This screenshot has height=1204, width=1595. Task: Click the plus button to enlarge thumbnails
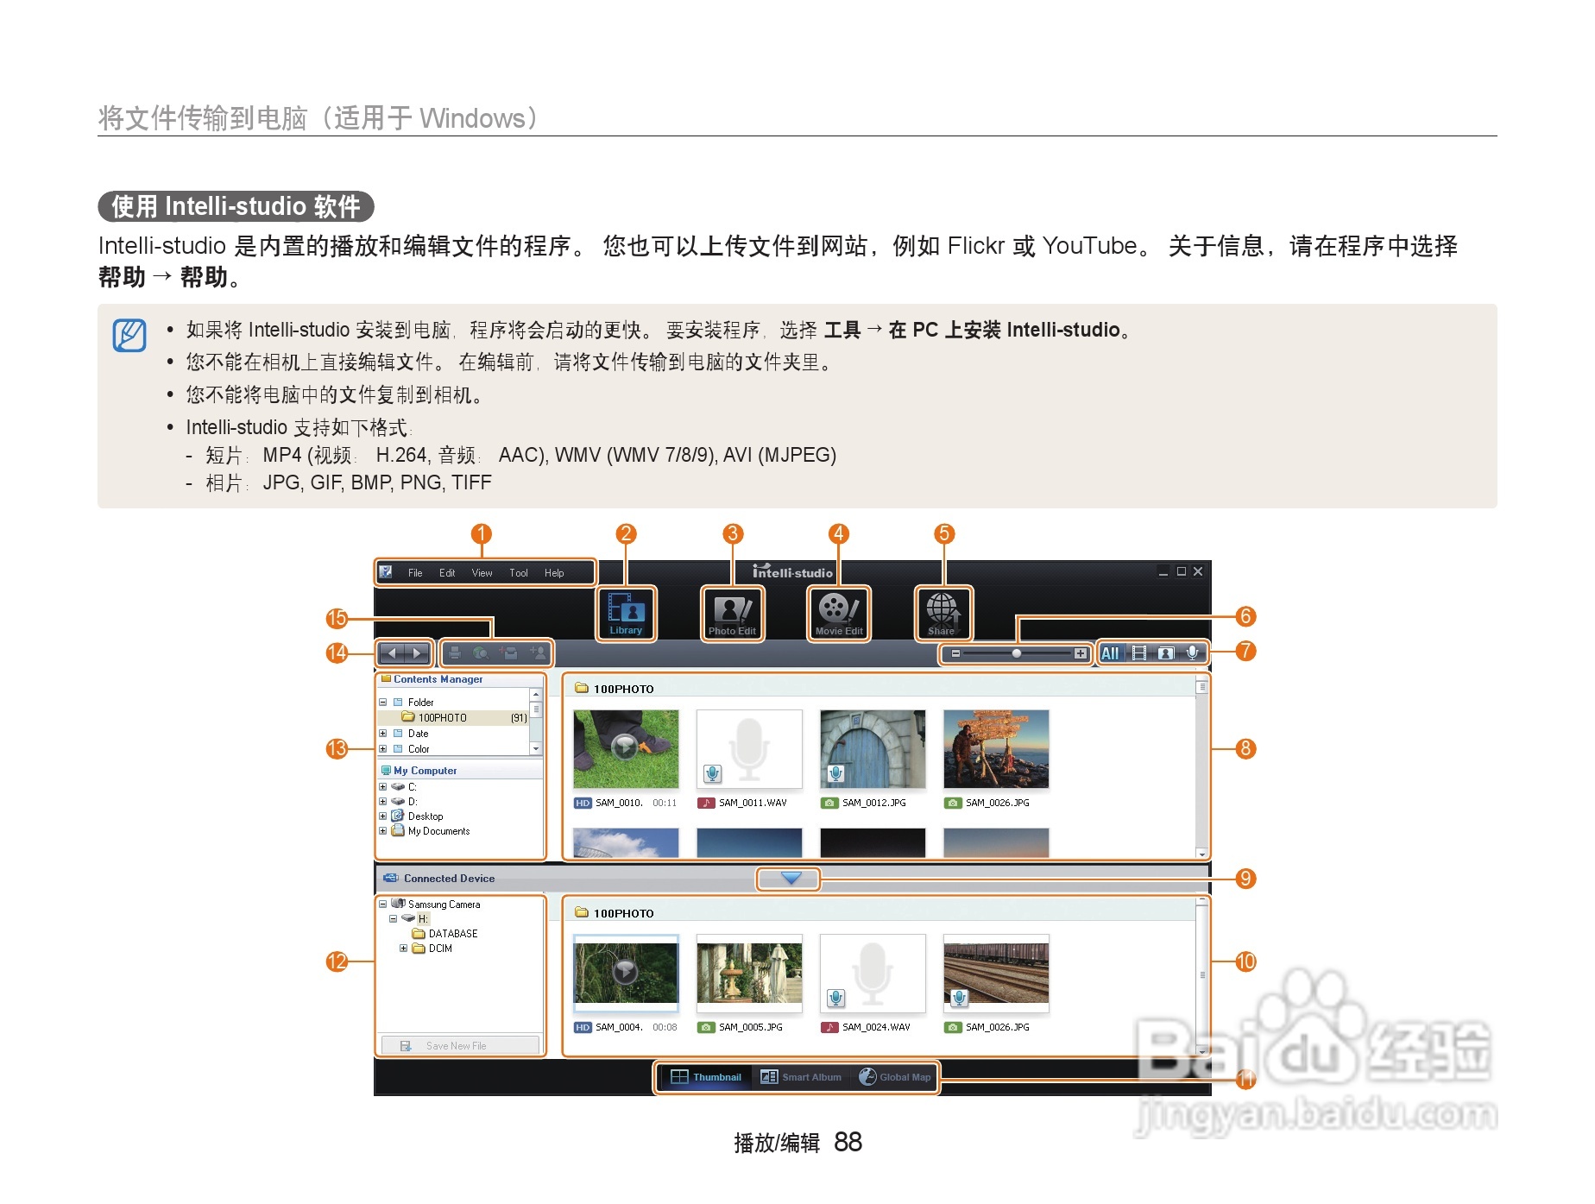pos(1080,653)
